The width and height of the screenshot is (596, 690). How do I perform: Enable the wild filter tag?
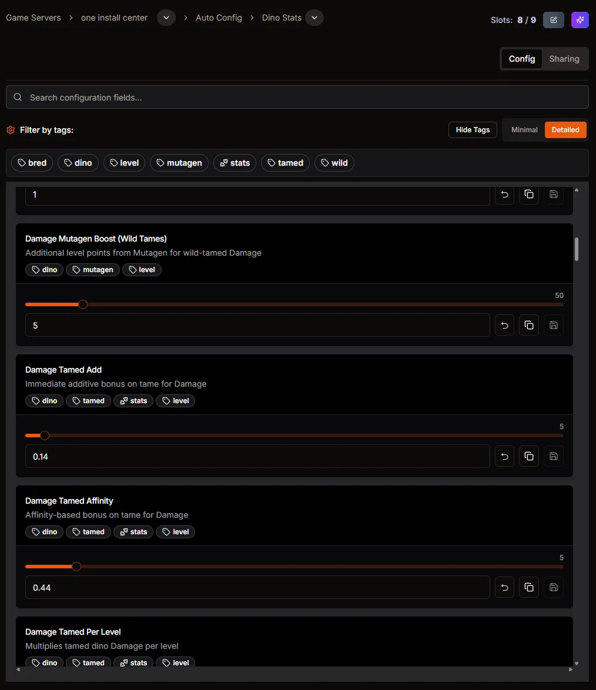pos(334,163)
